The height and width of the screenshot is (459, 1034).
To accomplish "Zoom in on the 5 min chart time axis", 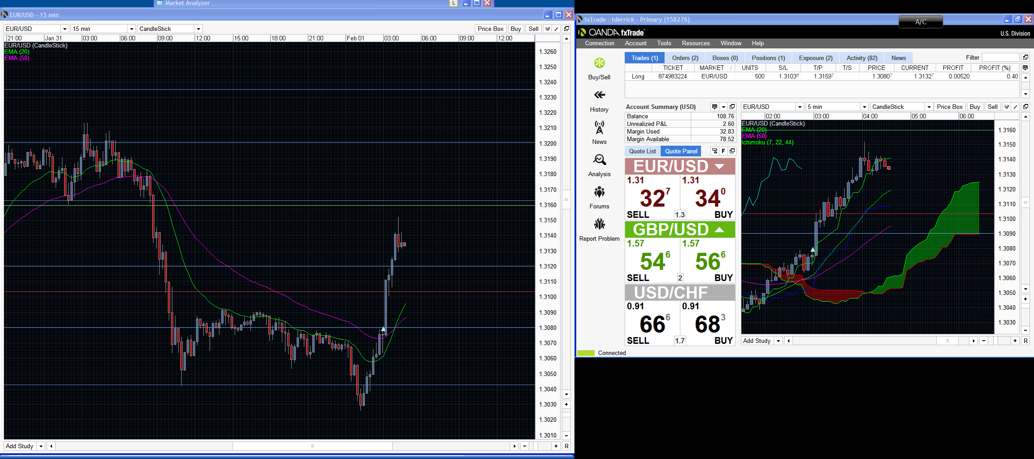I will point(1015,341).
